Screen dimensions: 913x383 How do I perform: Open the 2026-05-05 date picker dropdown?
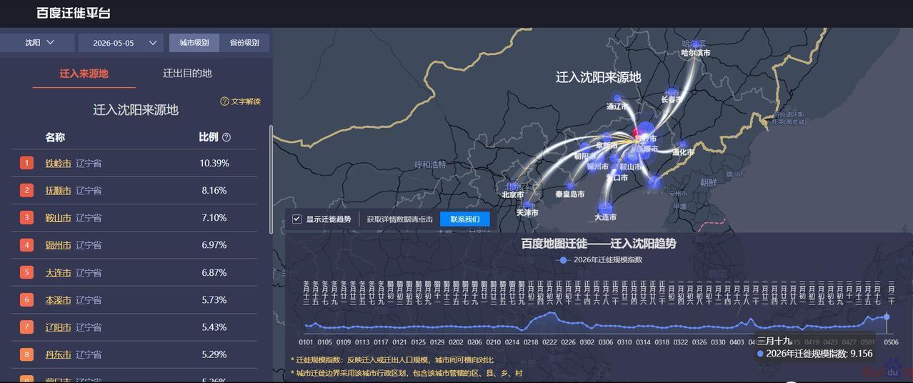[121, 43]
